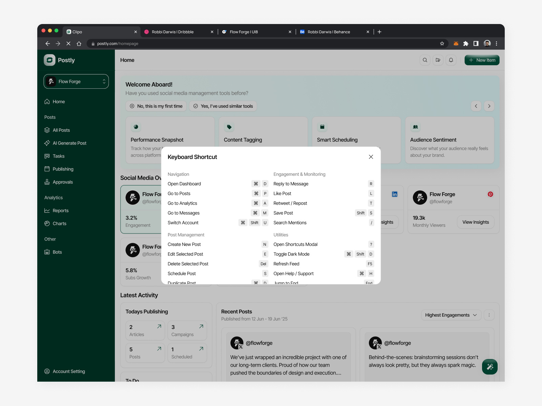The height and width of the screenshot is (406, 542).
Task: Select the Publishing calendar icon
Action: click(x=47, y=169)
